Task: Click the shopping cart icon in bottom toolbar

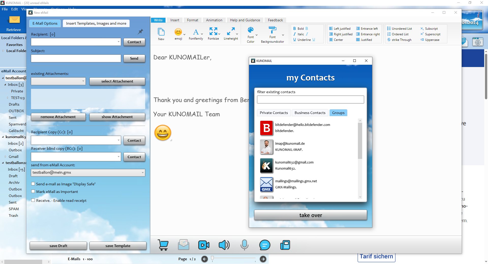Action: click(163, 245)
